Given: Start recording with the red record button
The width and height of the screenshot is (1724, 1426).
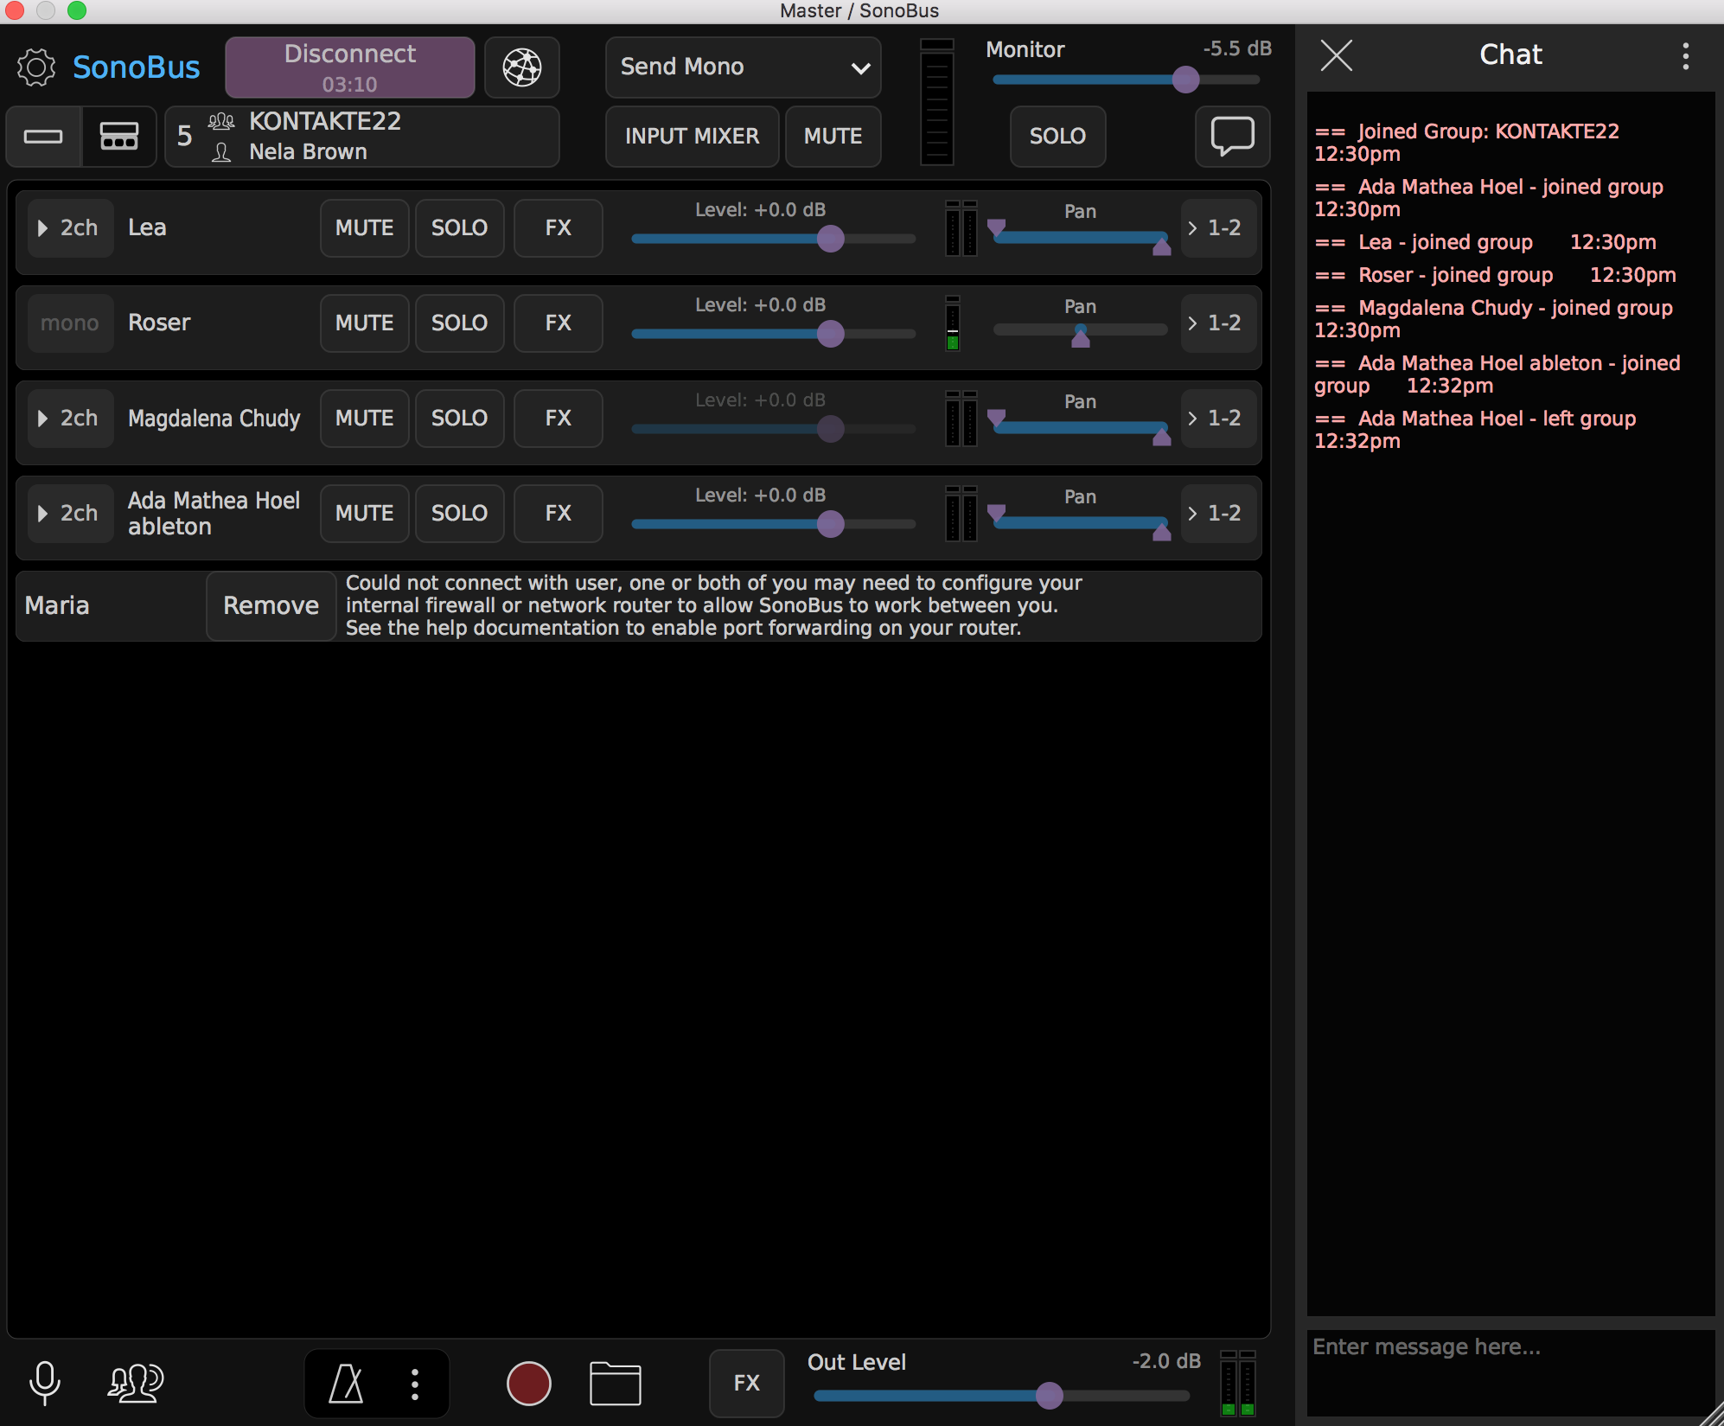Looking at the screenshot, I should point(528,1383).
